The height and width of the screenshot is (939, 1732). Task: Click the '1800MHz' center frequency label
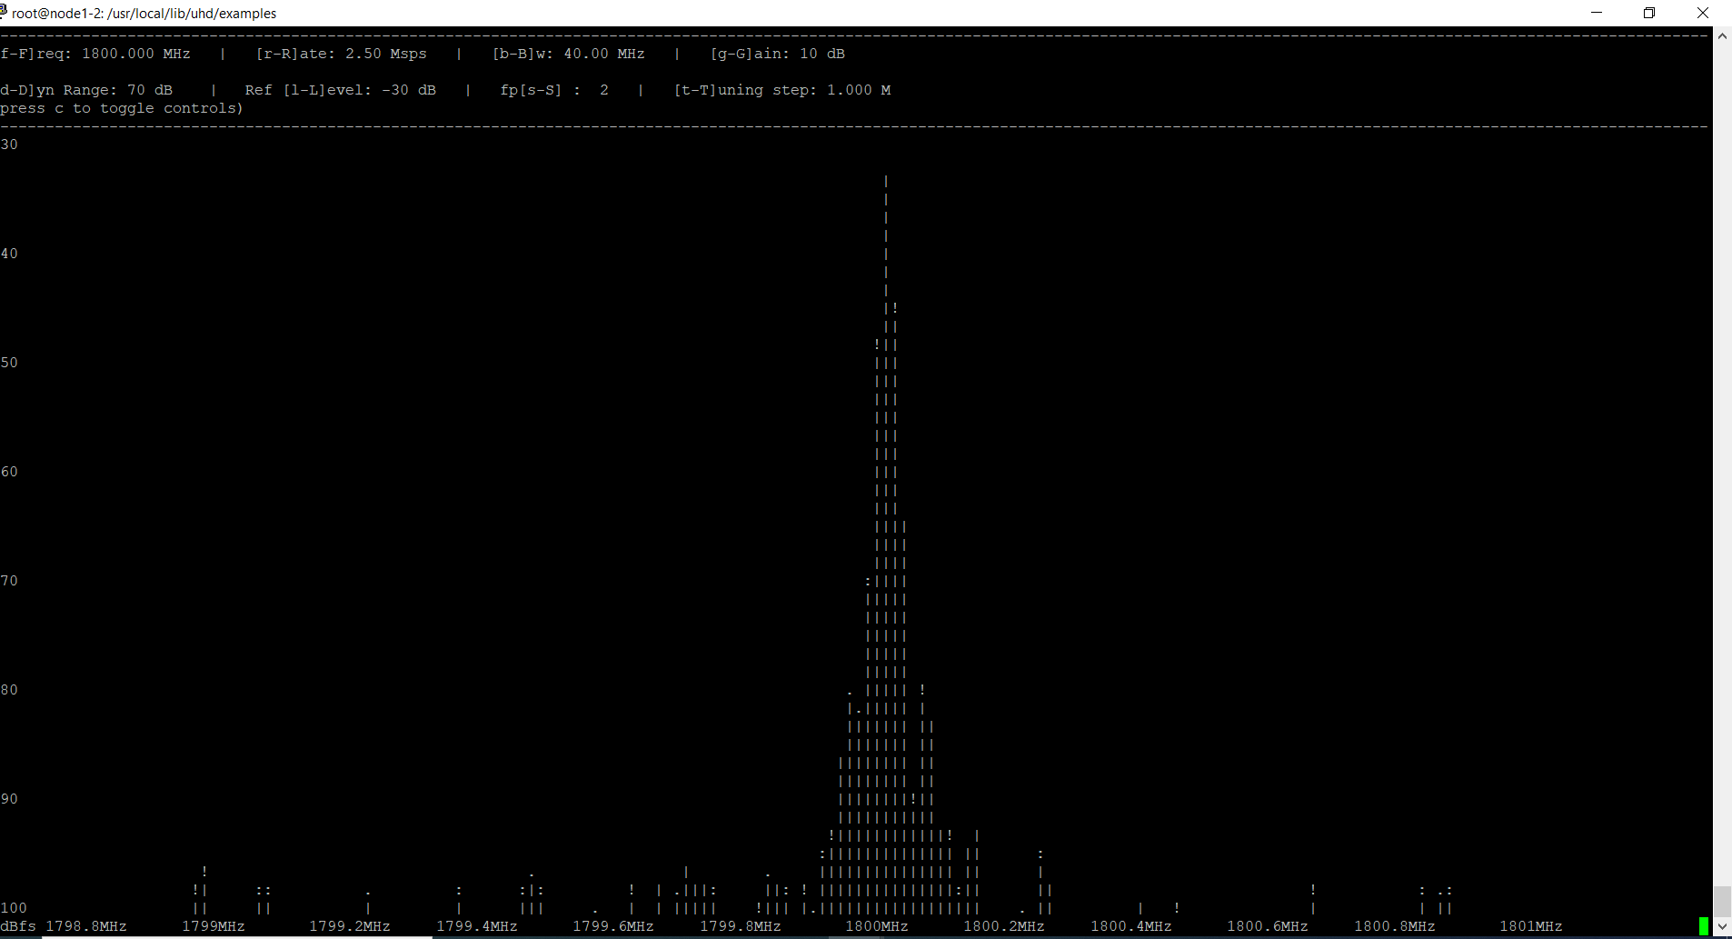pyautogui.click(x=877, y=926)
